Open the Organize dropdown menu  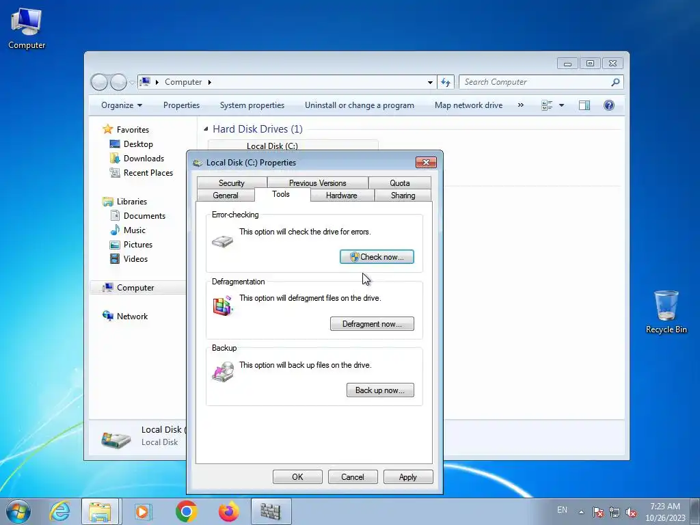click(x=122, y=105)
